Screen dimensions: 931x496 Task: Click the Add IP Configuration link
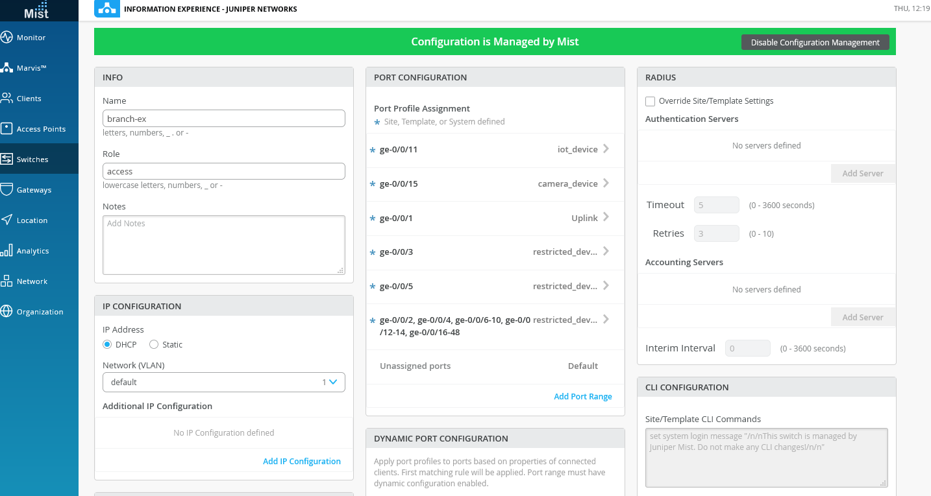(301, 461)
